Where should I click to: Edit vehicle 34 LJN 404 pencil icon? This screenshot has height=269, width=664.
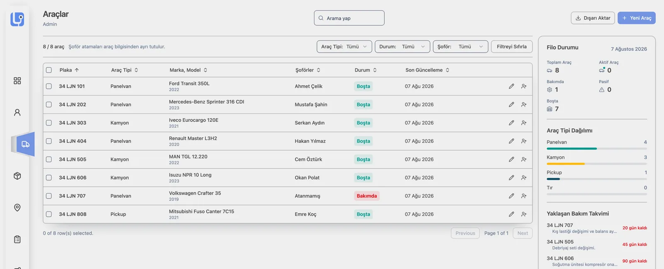pos(511,141)
